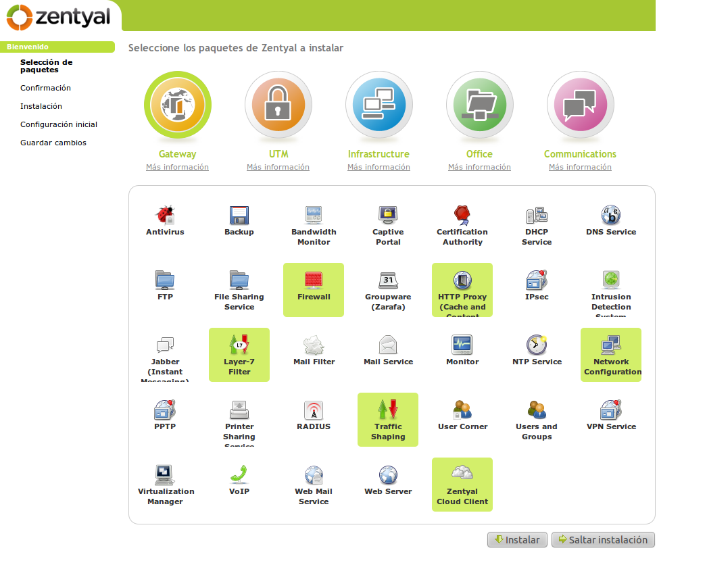Select the PPTP package
The width and height of the screenshot is (707, 565).
click(x=165, y=419)
